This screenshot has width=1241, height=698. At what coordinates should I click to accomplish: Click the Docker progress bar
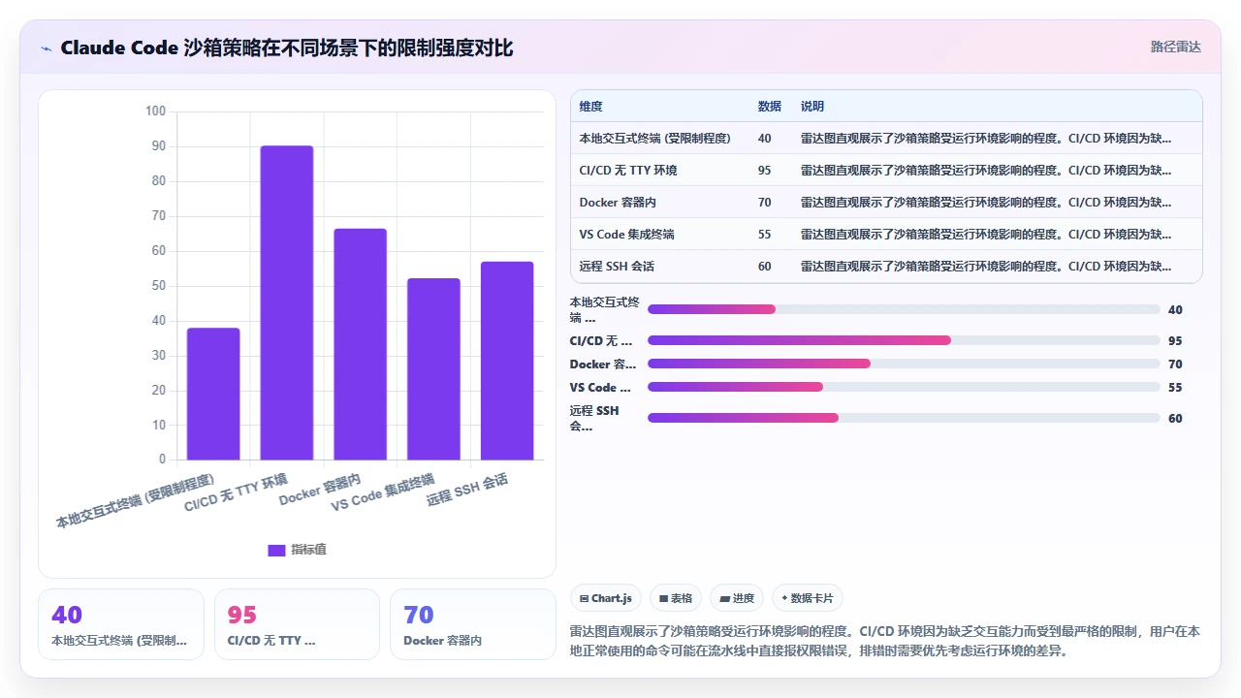click(904, 364)
